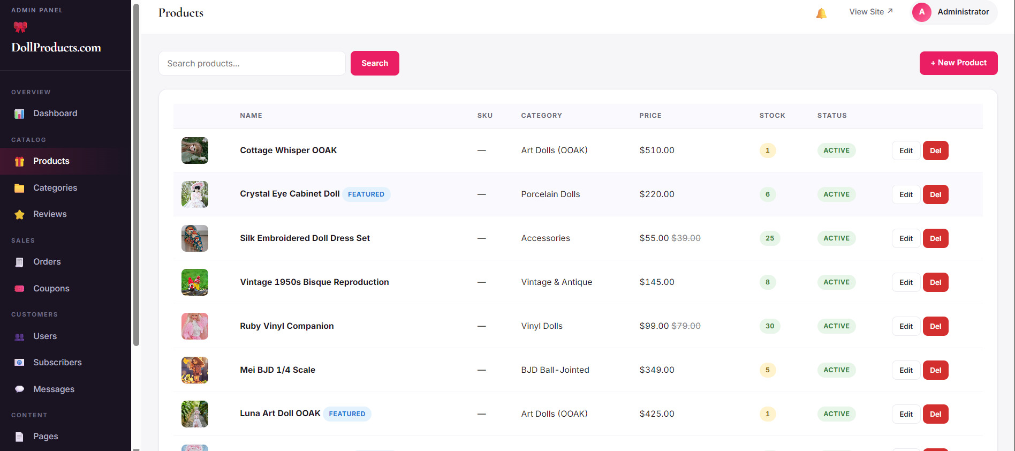Click the Reviews star icon

coord(19,214)
